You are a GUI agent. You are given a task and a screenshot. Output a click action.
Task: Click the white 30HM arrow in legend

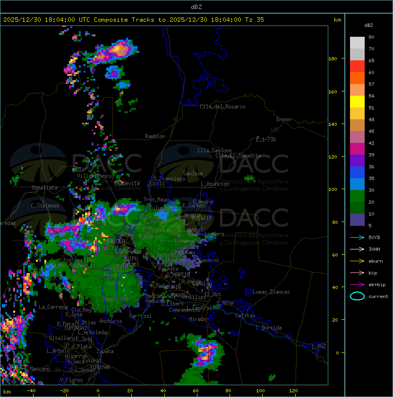click(x=357, y=249)
